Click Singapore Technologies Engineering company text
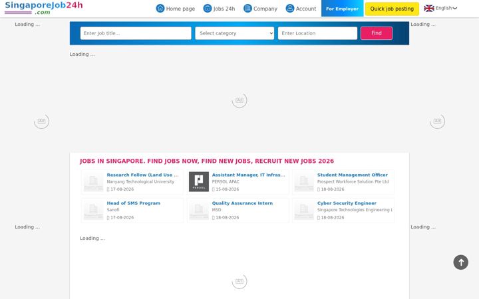This screenshot has width=479, height=299. 355,210
